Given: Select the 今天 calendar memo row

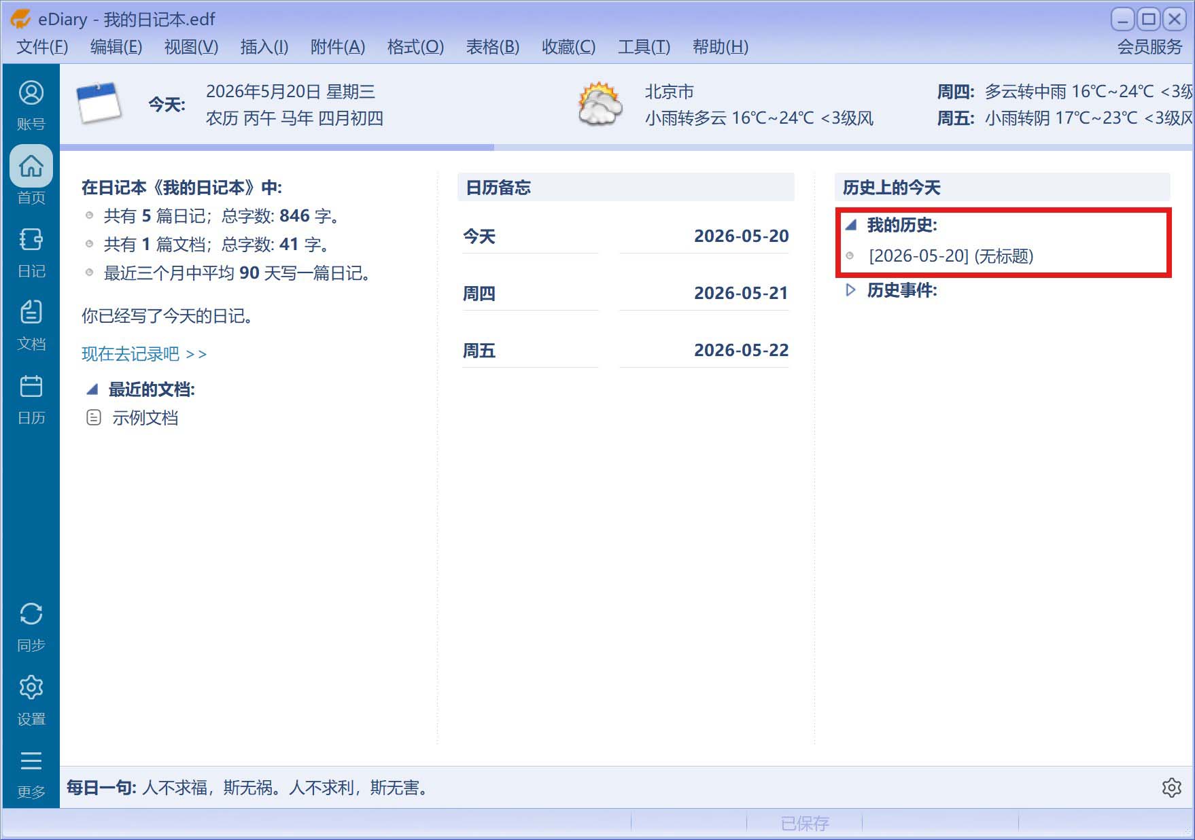Looking at the screenshot, I should (x=625, y=237).
